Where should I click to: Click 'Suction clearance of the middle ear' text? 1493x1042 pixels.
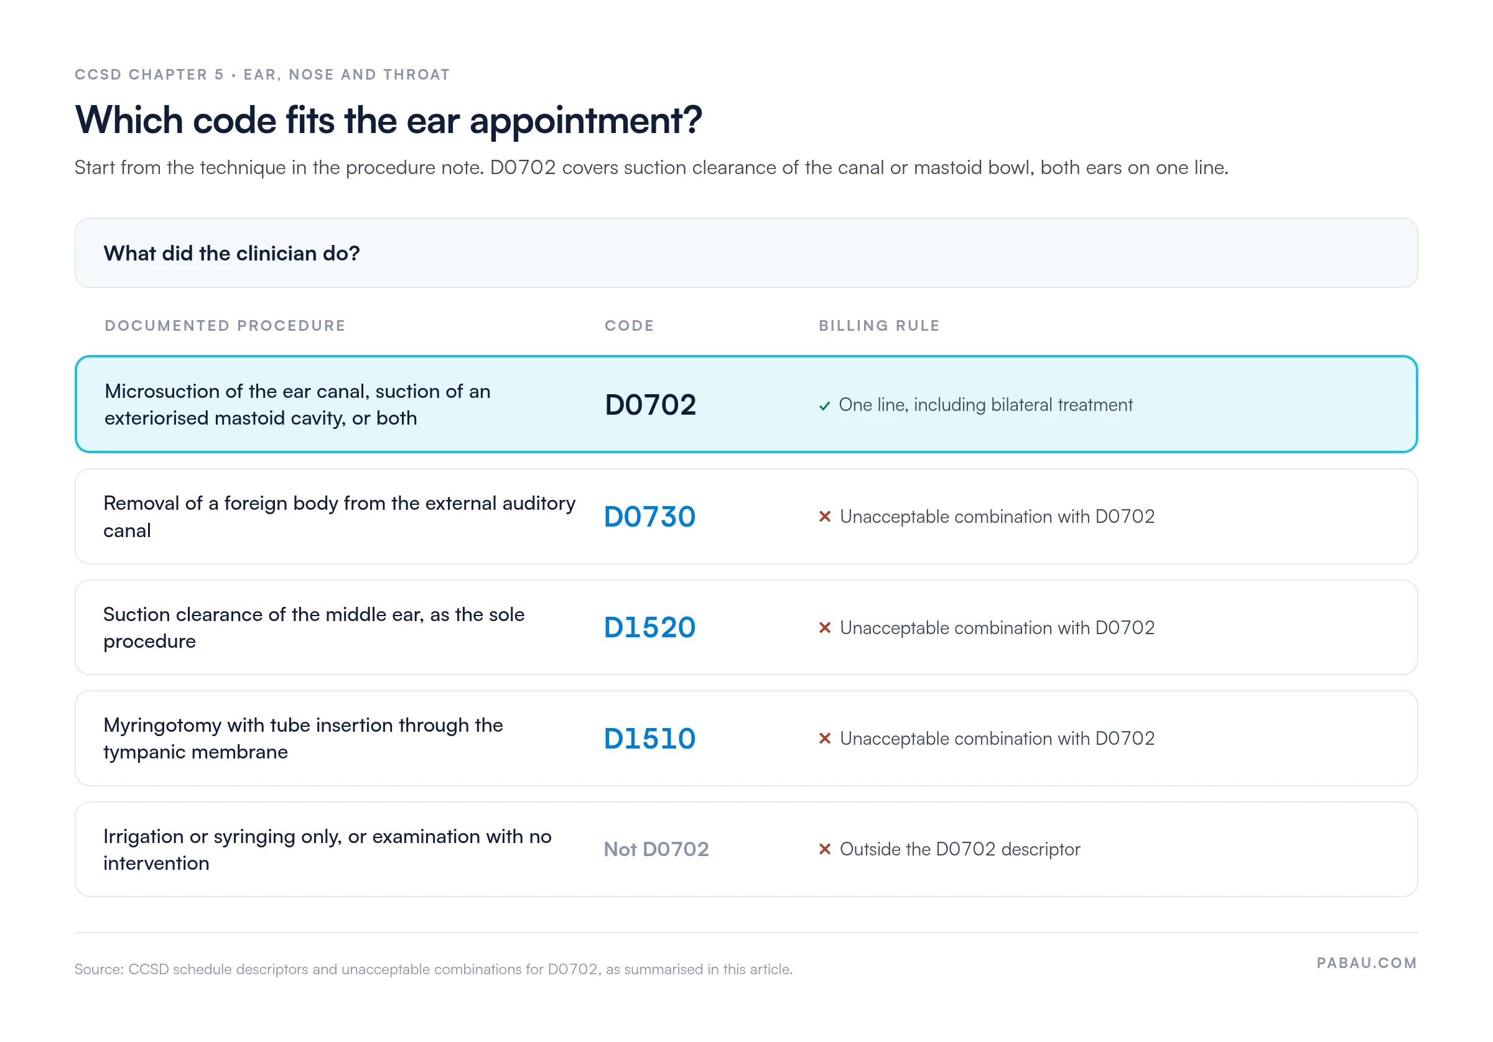pyautogui.click(x=314, y=627)
